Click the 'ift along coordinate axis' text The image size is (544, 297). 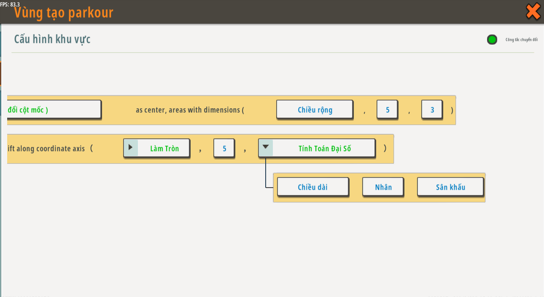click(46, 148)
